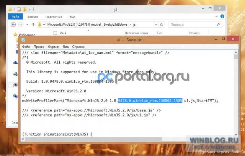245x156 pixels.
Task: Open Explorer help question mark icon
Action: 222,16
